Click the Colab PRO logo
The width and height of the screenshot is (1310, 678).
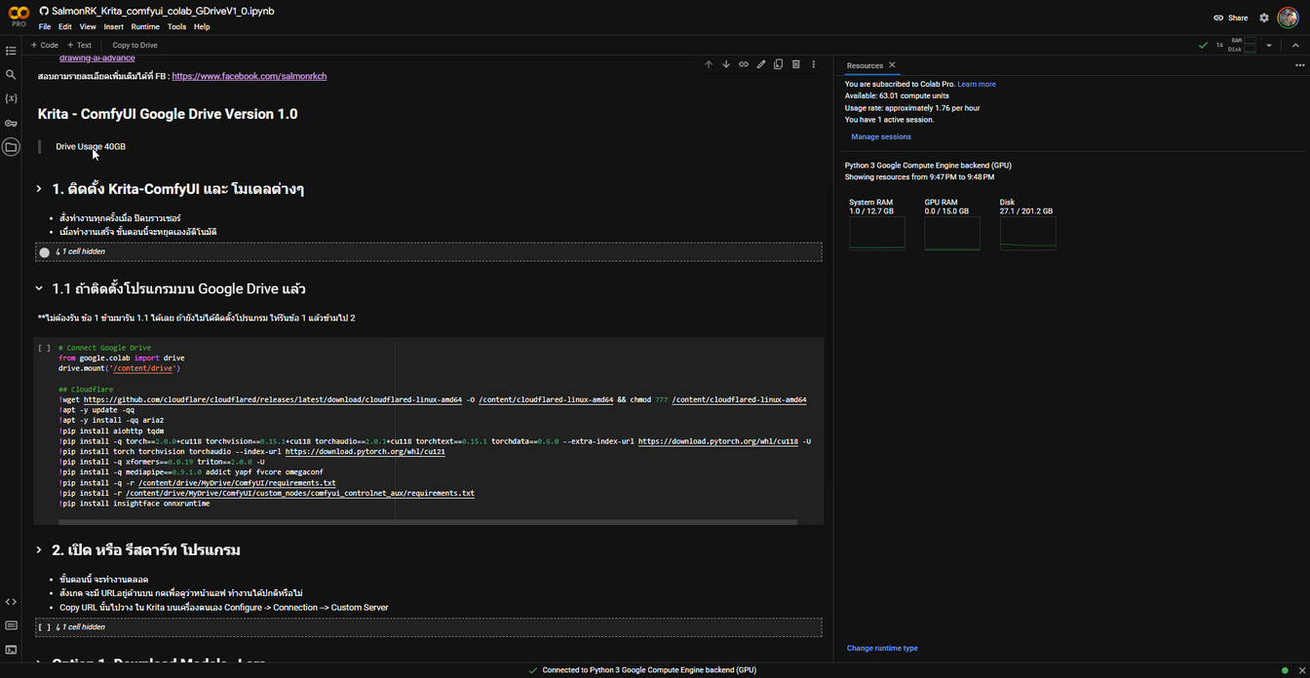[19, 16]
